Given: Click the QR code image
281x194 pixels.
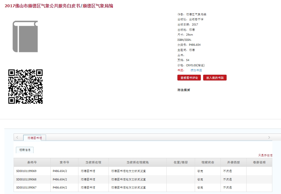Looking at the screenshot, I should pos(25,86).
